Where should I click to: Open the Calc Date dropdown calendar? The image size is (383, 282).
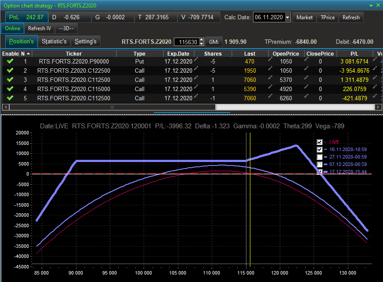[288, 18]
